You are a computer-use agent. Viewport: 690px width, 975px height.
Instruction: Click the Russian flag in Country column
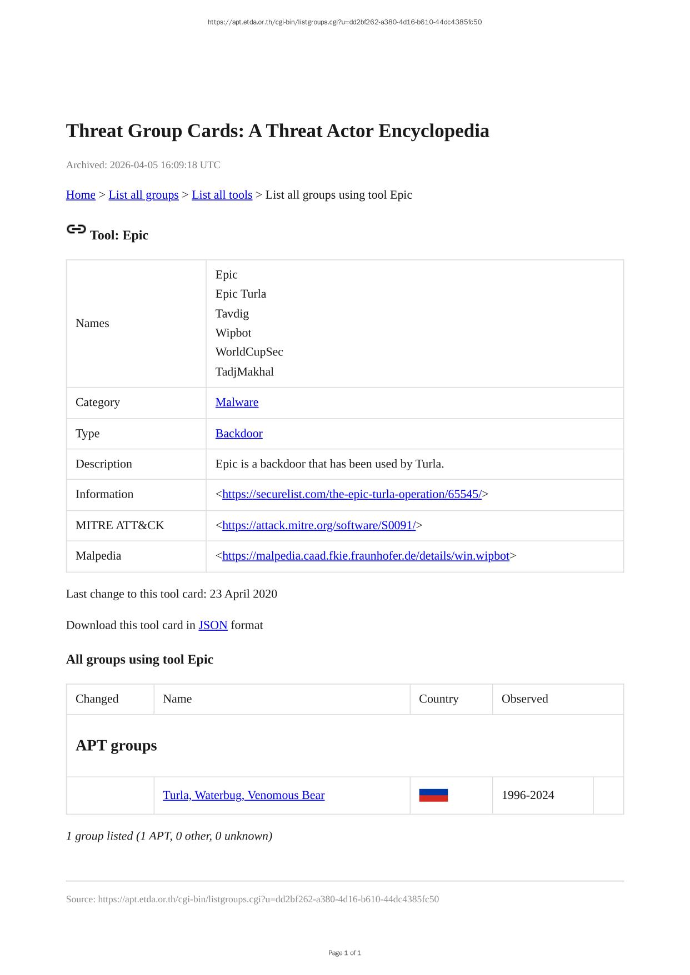click(433, 795)
